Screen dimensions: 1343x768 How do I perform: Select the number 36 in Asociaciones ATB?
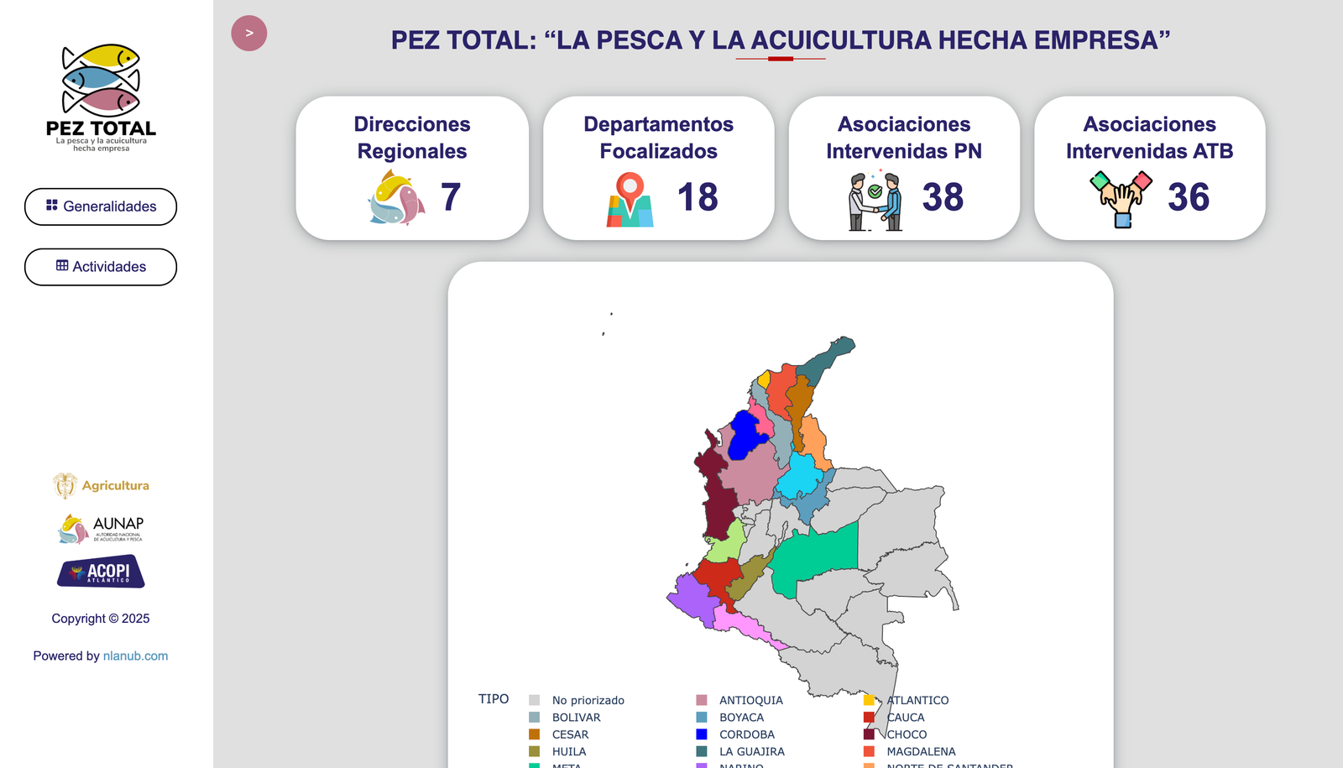(1189, 198)
